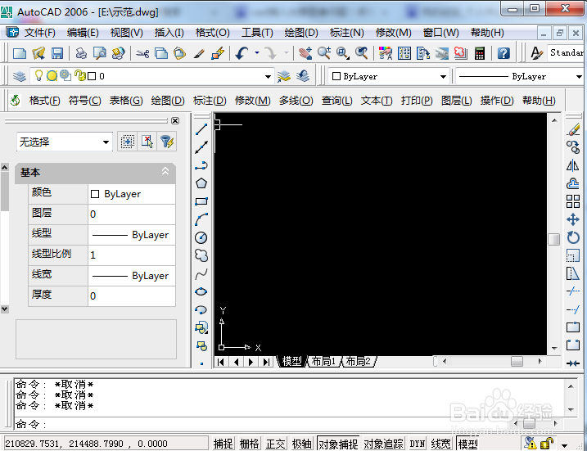Viewport: 587px width, 451px height.
Task: Select the Polygon draw tool
Action: coord(201,183)
